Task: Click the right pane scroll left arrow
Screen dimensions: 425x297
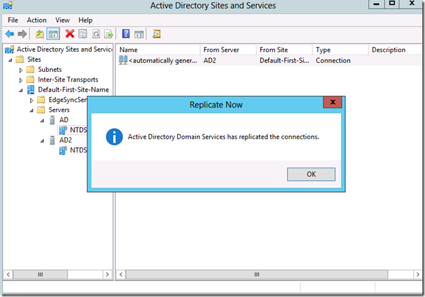Action: (x=121, y=275)
